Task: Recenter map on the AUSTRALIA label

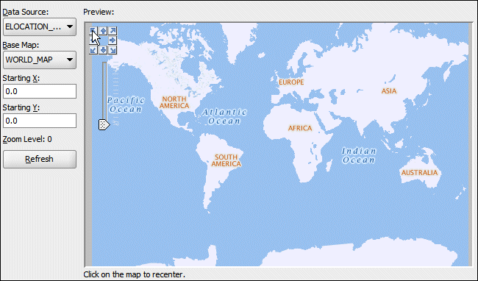Action: [x=419, y=173]
